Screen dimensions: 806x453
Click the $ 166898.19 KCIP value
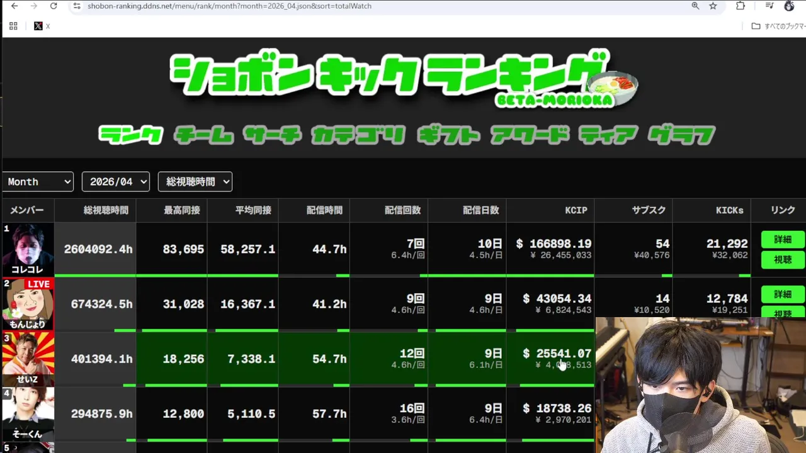[x=553, y=243]
